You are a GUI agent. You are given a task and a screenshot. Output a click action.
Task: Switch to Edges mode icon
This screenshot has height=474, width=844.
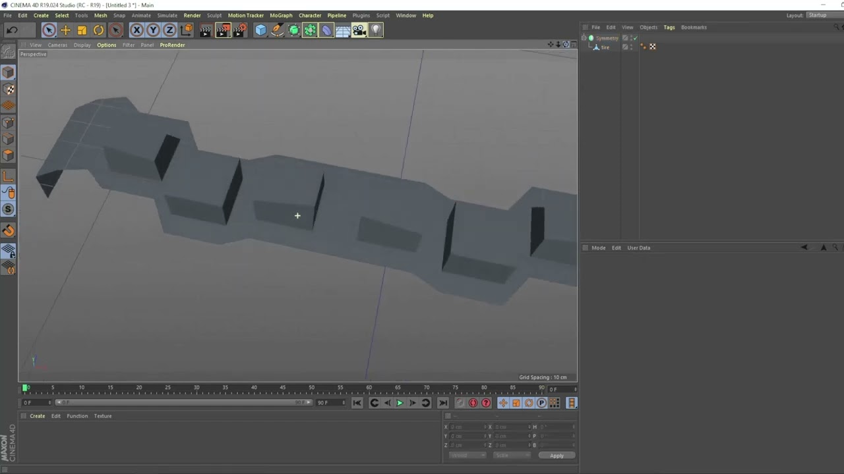(9, 139)
